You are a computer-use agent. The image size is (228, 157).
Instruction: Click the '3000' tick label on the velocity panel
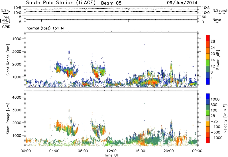click(17, 110)
